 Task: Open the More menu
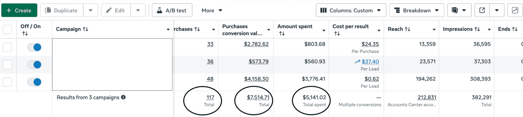coord(212,10)
